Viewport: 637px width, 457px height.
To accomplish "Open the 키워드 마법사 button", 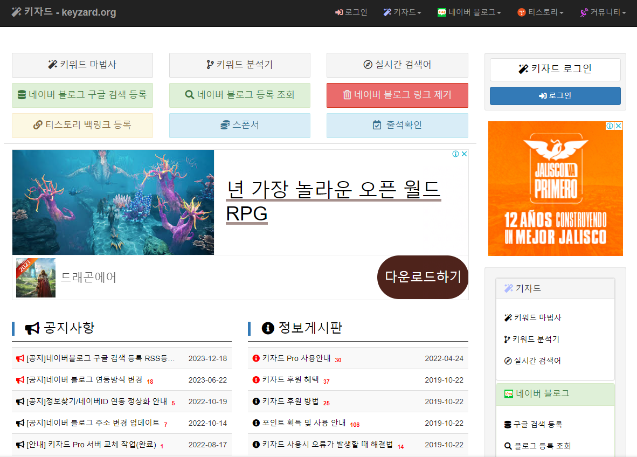I will coord(82,65).
